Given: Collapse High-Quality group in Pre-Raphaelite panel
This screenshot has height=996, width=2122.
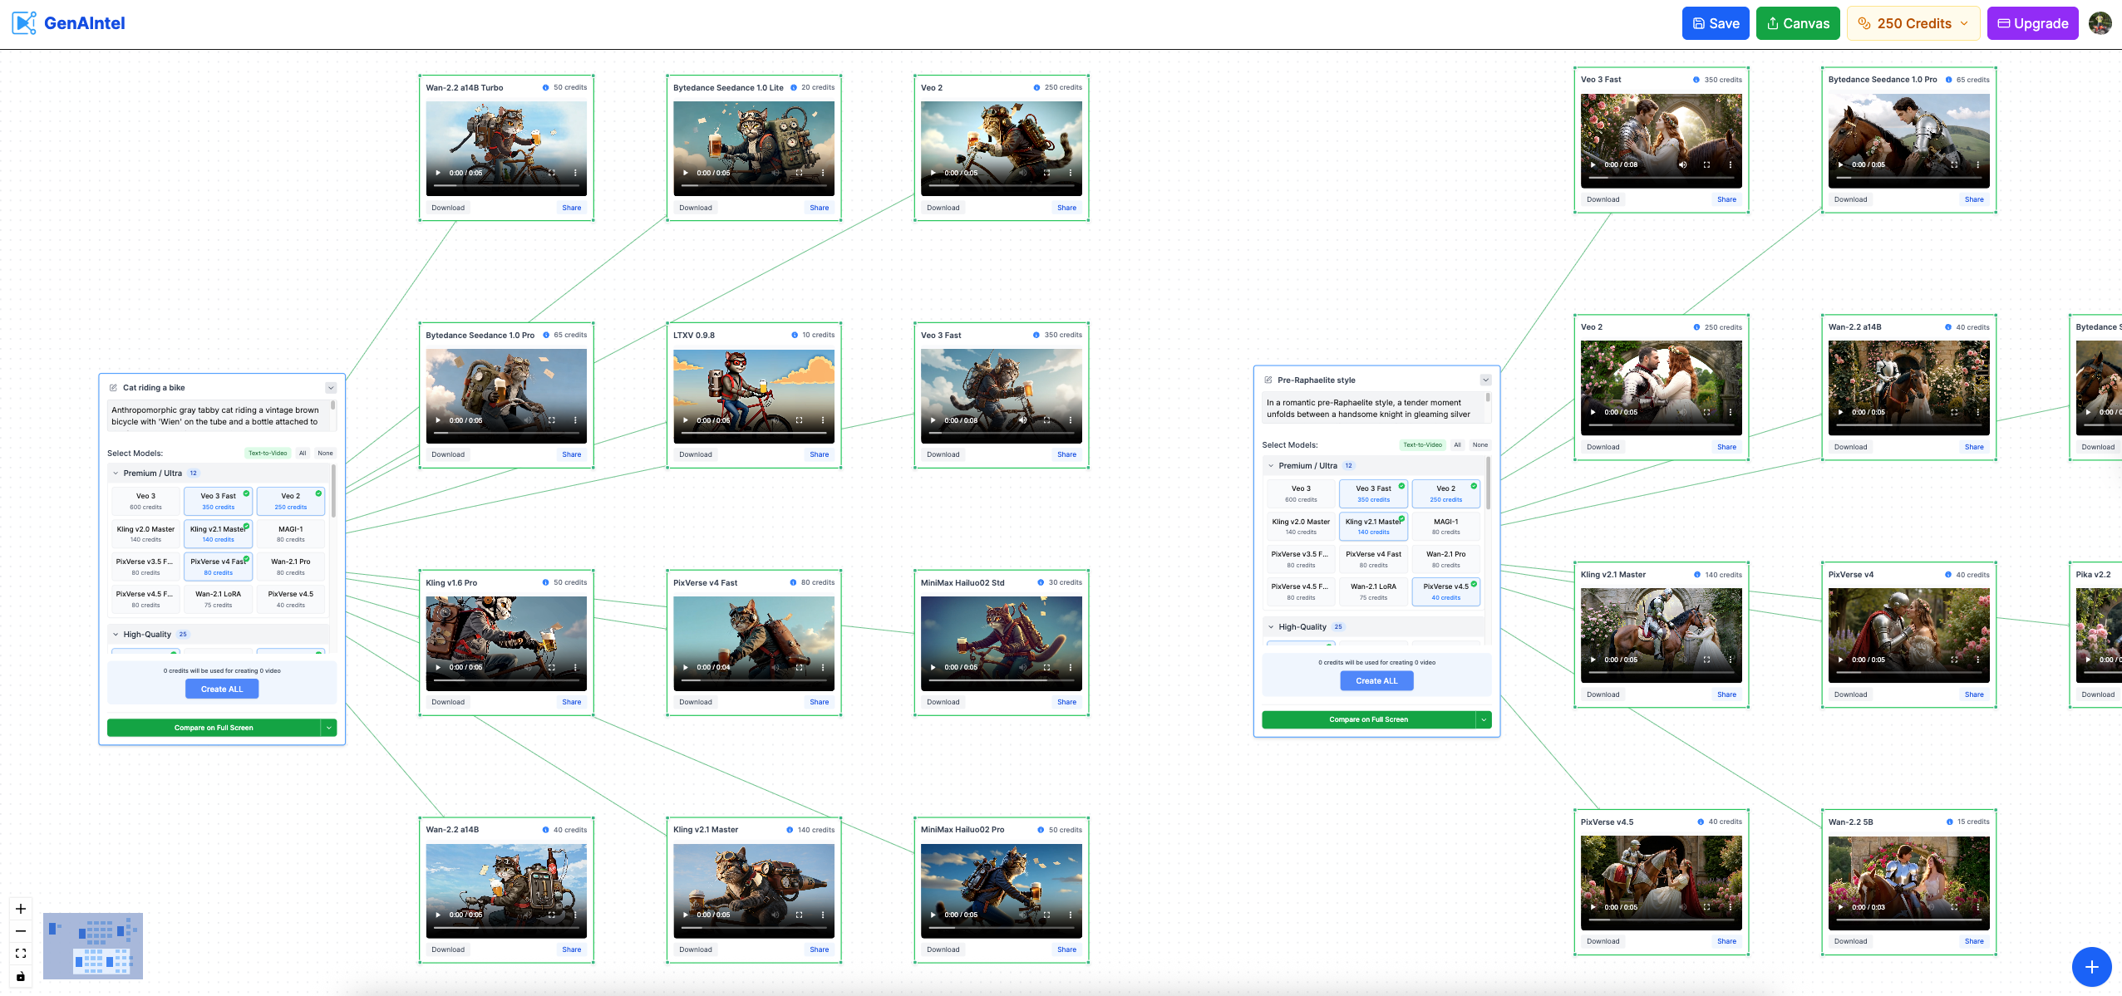Looking at the screenshot, I should click(x=1271, y=627).
